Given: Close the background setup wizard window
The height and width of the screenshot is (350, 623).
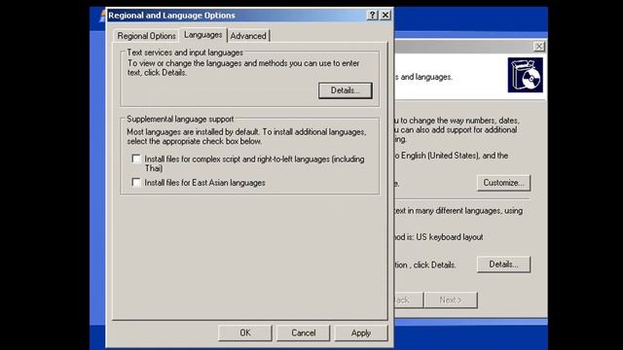Looking at the screenshot, I should click(538, 47).
